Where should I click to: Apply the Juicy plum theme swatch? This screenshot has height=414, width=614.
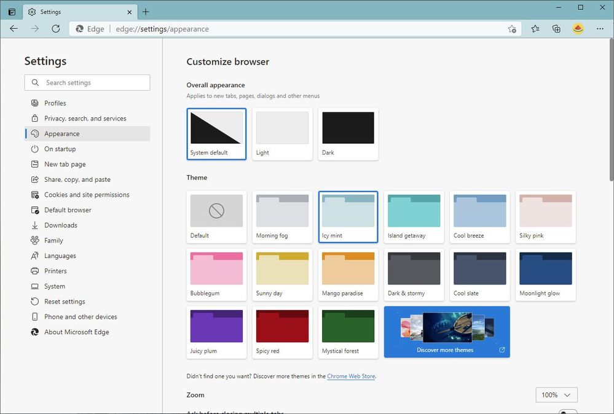point(216,332)
